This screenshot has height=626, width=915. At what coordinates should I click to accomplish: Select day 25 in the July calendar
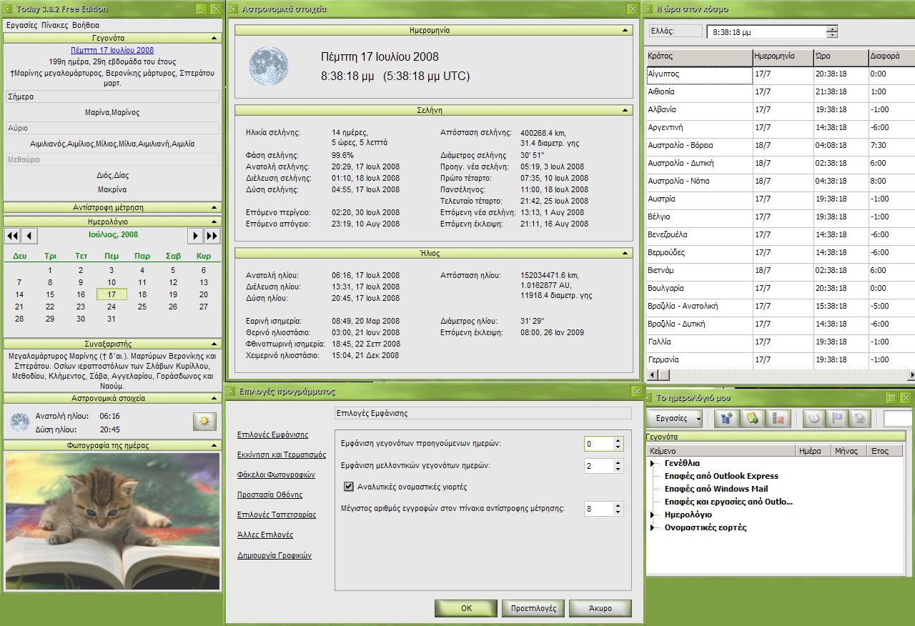tap(142, 307)
